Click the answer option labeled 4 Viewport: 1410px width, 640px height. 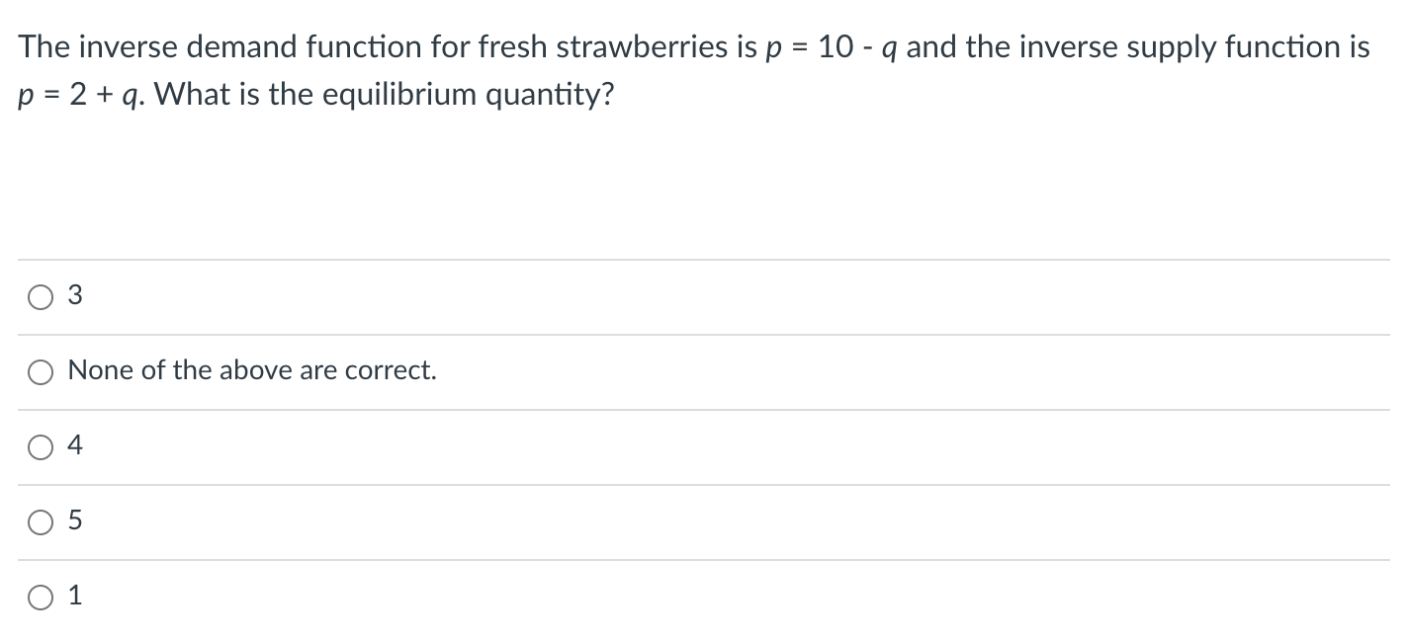tap(73, 446)
